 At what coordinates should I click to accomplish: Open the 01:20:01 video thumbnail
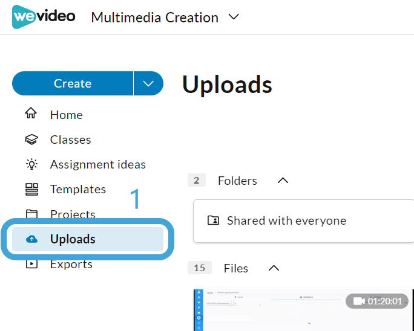coord(304,310)
